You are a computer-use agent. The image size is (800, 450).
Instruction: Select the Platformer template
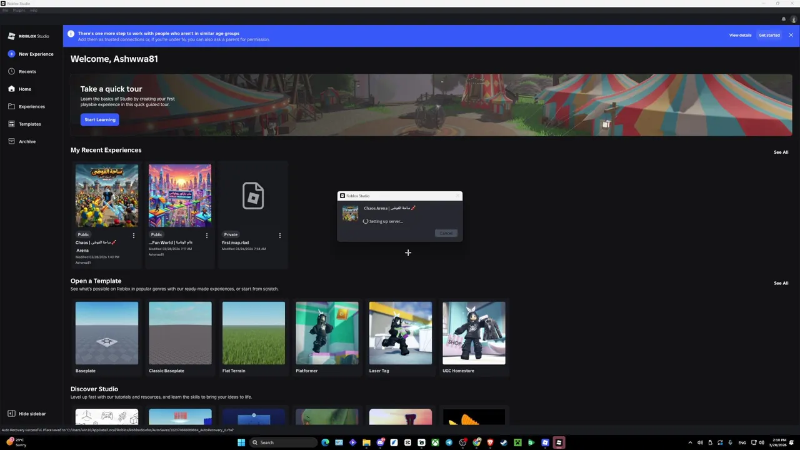[x=327, y=333]
